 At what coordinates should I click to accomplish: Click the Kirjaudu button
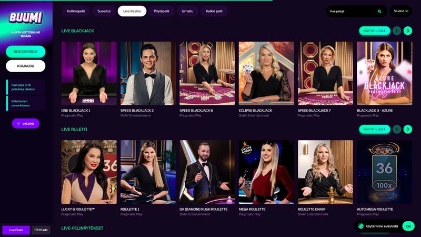click(x=25, y=66)
